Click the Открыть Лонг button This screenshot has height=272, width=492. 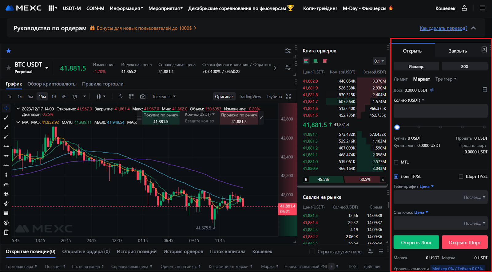(x=416, y=243)
